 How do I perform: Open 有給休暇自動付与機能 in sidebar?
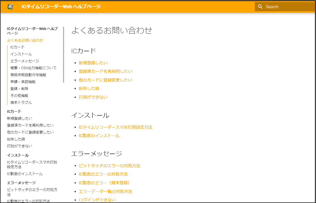click(x=28, y=75)
